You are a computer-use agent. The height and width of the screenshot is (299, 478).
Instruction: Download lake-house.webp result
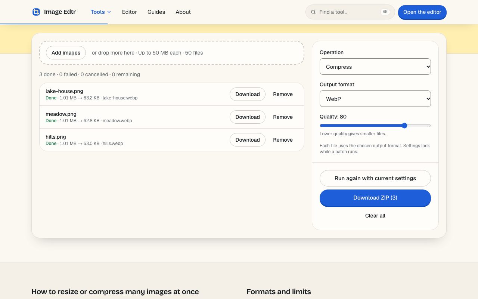(x=248, y=94)
